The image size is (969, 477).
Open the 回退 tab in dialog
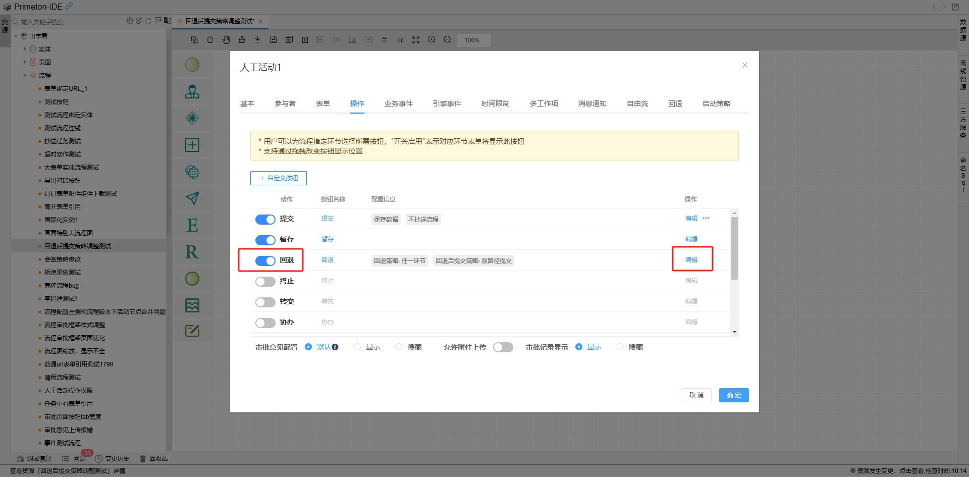pyautogui.click(x=675, y=103)
